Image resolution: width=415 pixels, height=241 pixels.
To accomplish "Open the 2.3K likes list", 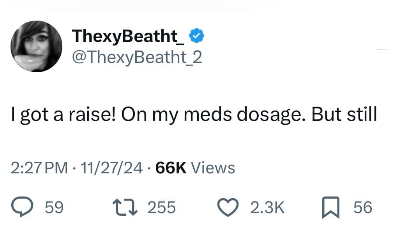I will pos(267,207).
